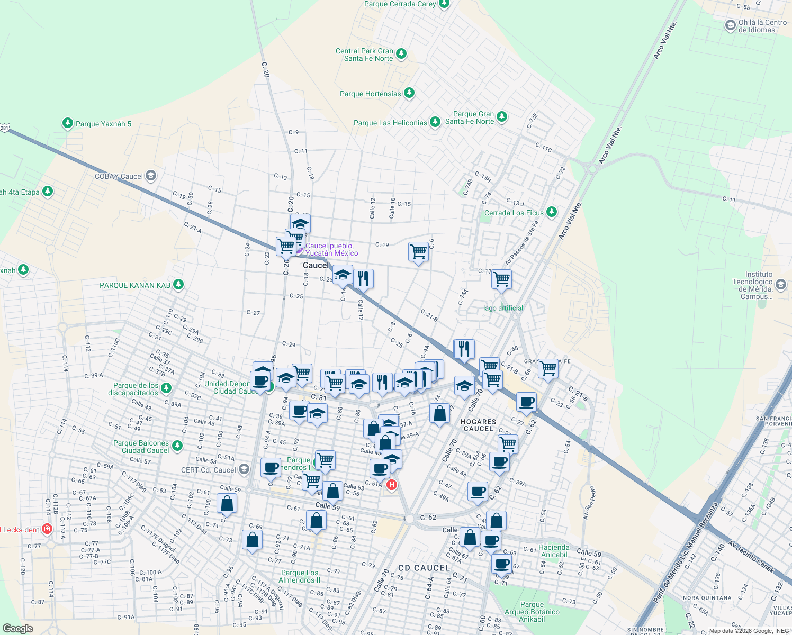The height and width of the screenshot is (635, 792).
Task: Select the COBAY Caucel school marker
Action: (x=150, y=176)
